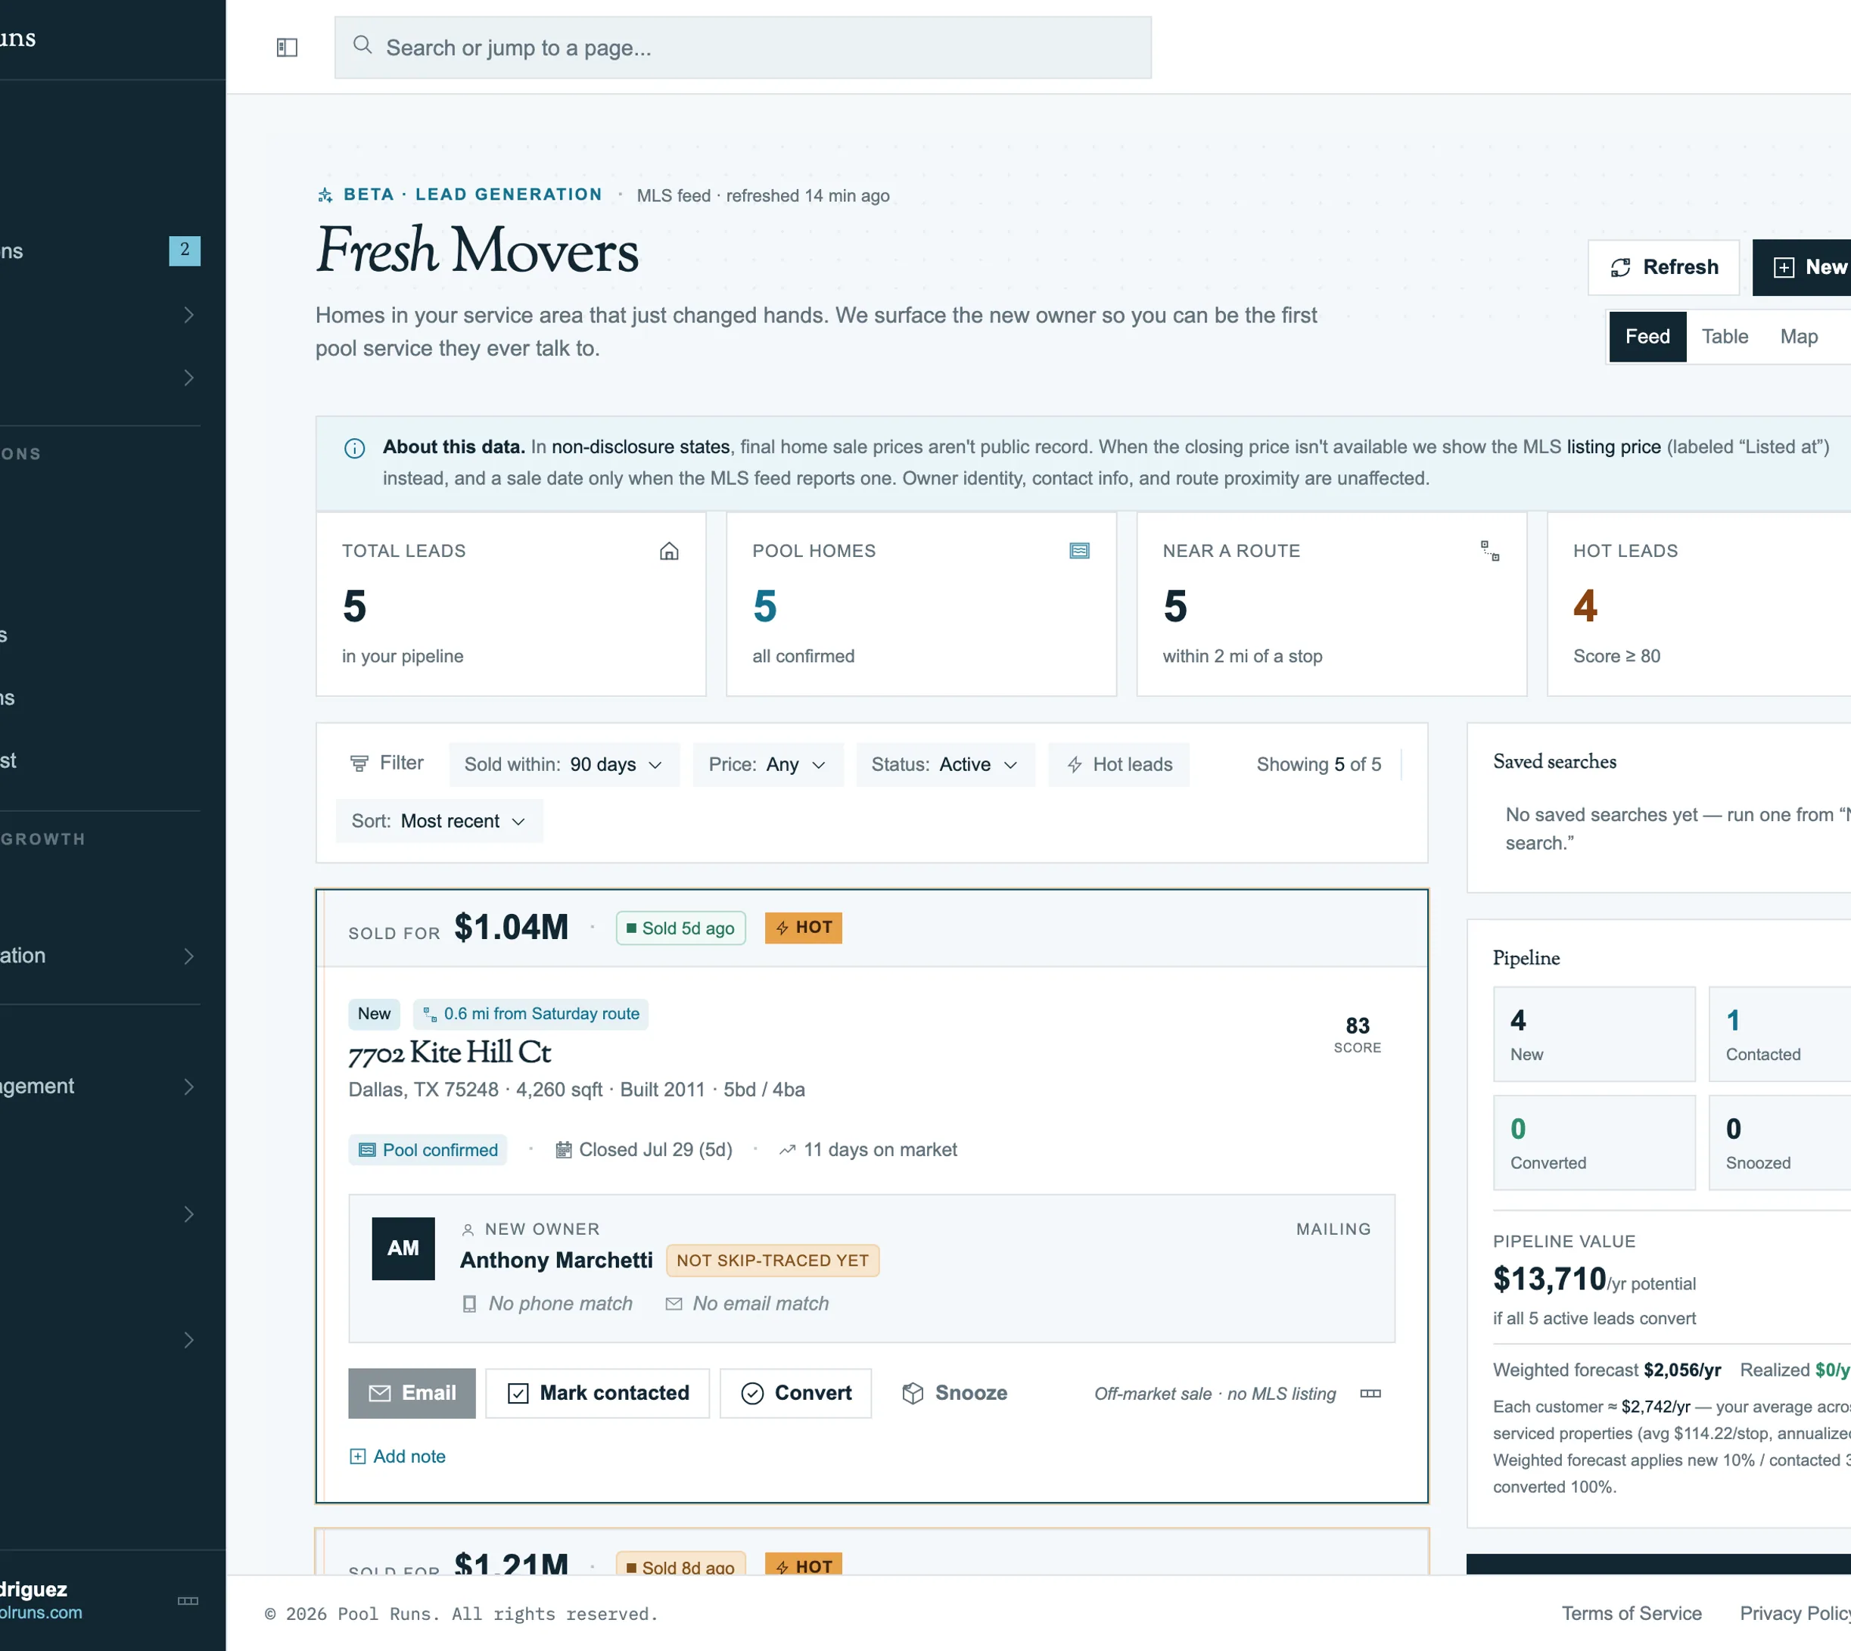Screen dimensions: 1851x1651
Task: Click the Sold 5d ago badge
Action: point(680,928)
